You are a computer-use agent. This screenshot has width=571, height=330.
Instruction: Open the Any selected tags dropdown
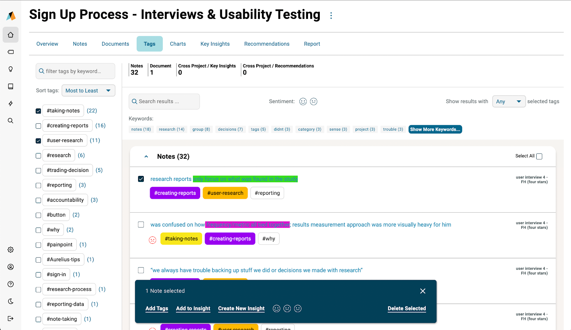tap(509, 102)
